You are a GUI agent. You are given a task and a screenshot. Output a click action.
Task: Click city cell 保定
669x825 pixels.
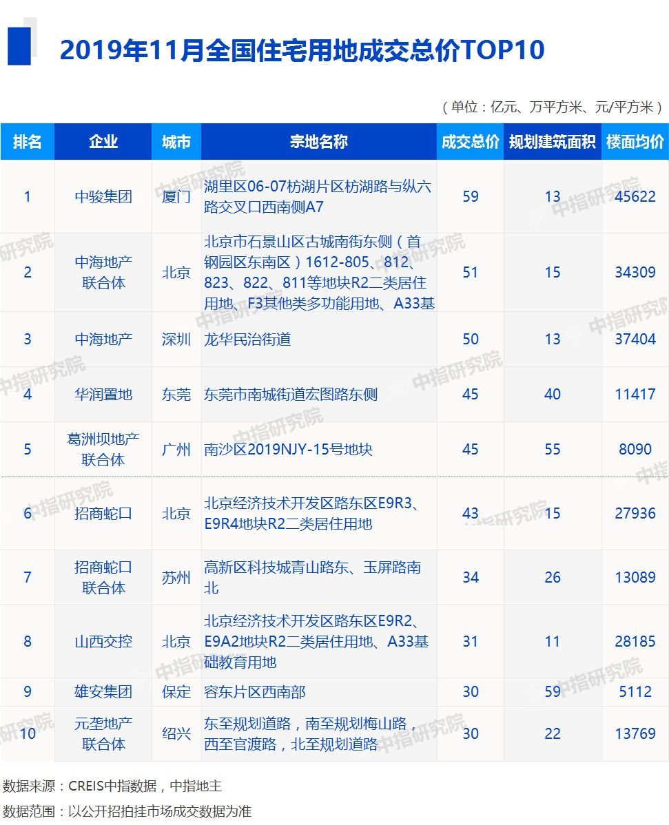176,691
